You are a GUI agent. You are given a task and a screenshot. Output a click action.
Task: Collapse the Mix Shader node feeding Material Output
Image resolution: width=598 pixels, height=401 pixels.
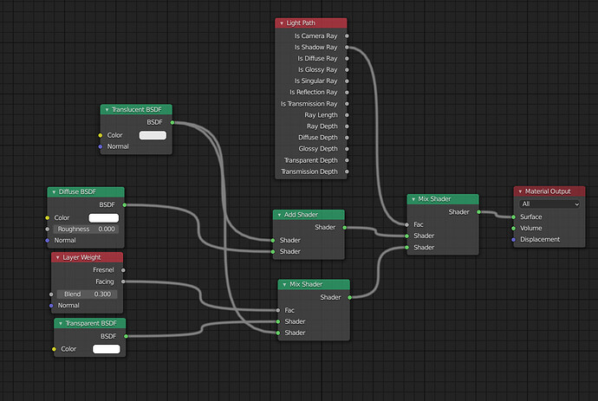coord(413,199)
